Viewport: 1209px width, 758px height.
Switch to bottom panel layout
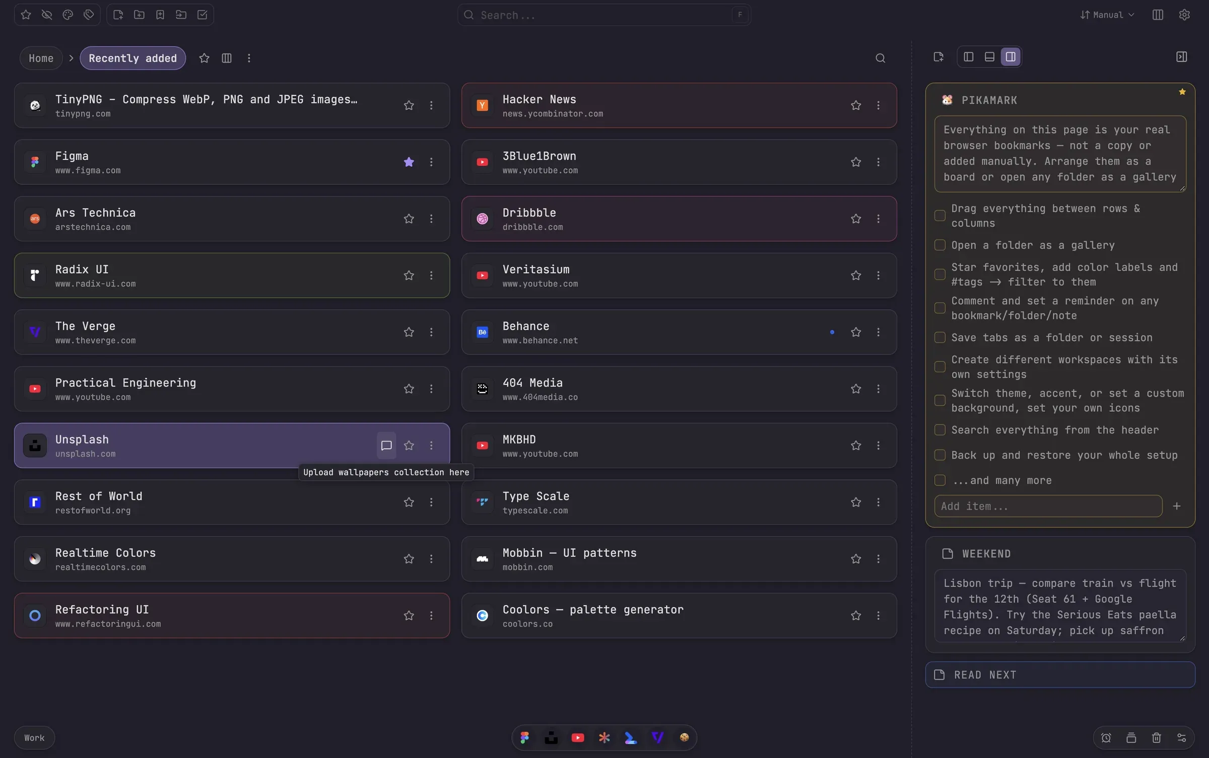click(x=989, y=57)
